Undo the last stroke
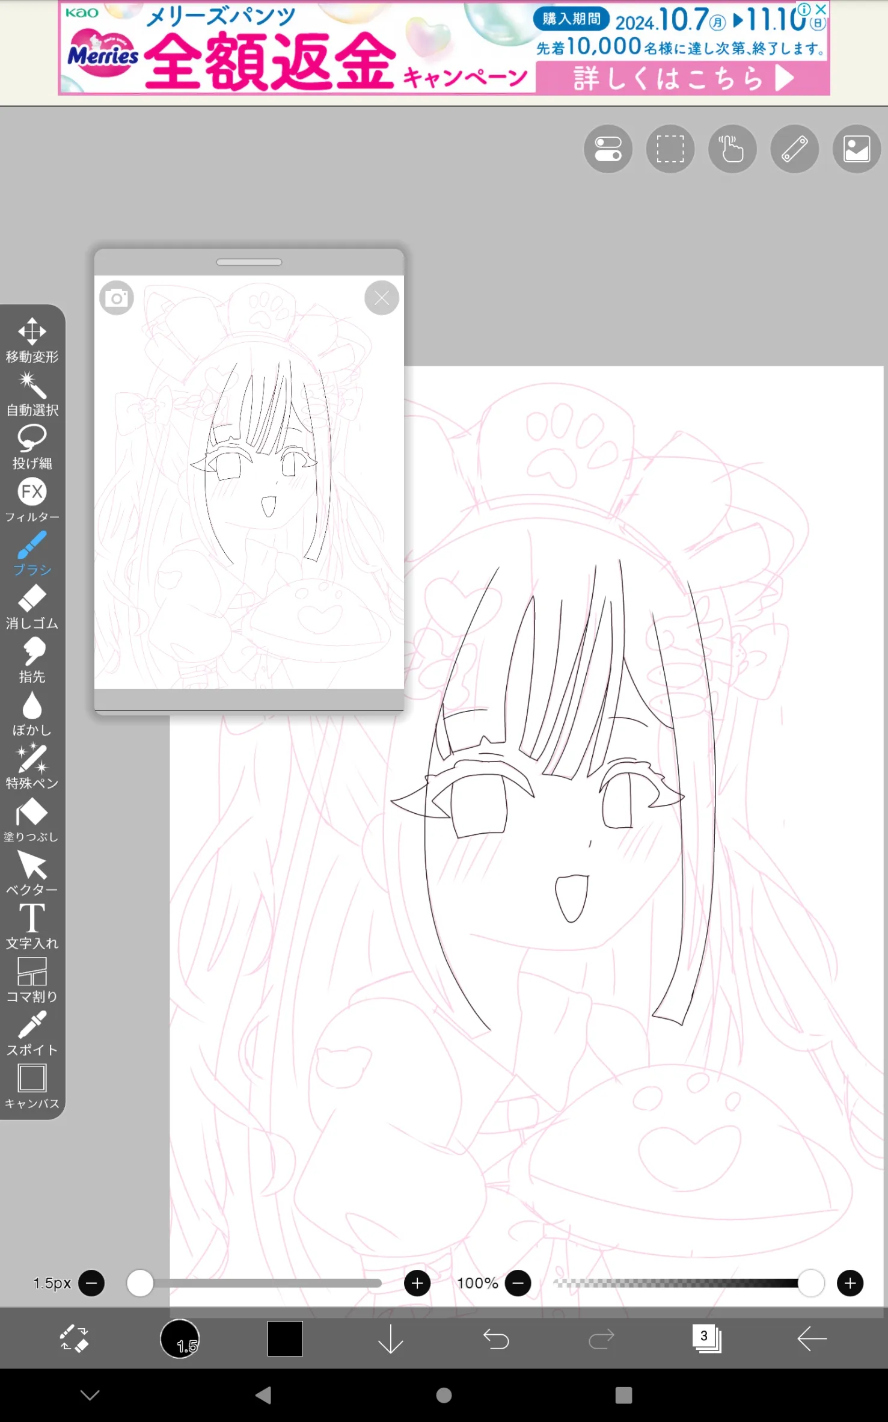This screenshot has width=888, height=1422. point(496,1339)
